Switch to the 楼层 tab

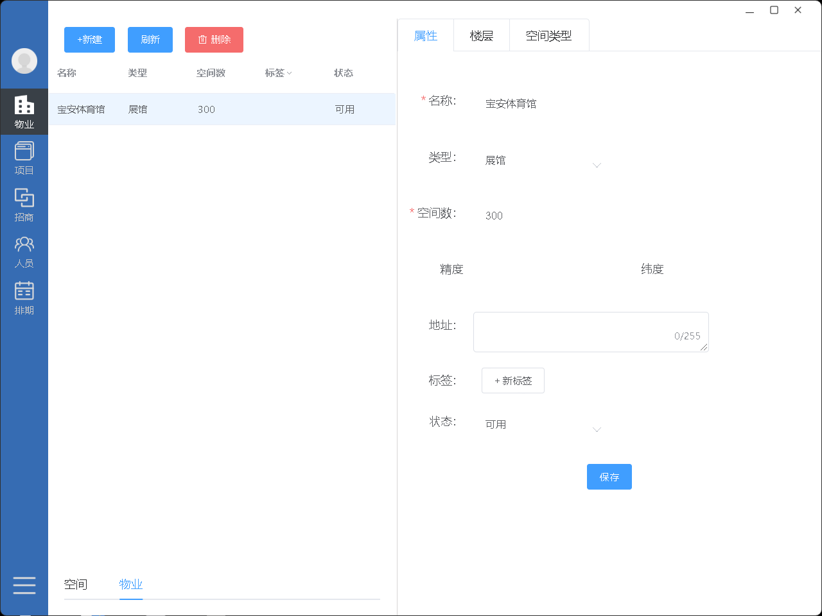click(482, 35)
